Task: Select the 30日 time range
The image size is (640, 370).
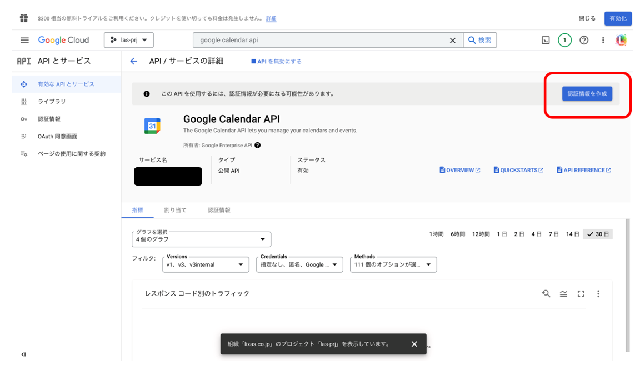Action: [598, 234]
